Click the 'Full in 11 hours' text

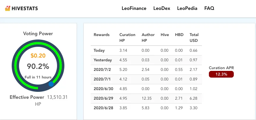tap(38, 77)
